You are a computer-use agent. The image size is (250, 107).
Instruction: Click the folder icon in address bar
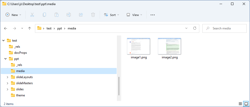coord(39,28)
